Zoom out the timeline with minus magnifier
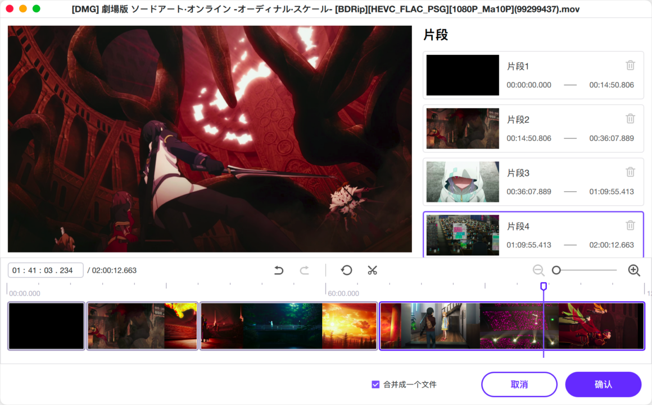The width and height of the screenshot is (652, 405). pos(538,270)
